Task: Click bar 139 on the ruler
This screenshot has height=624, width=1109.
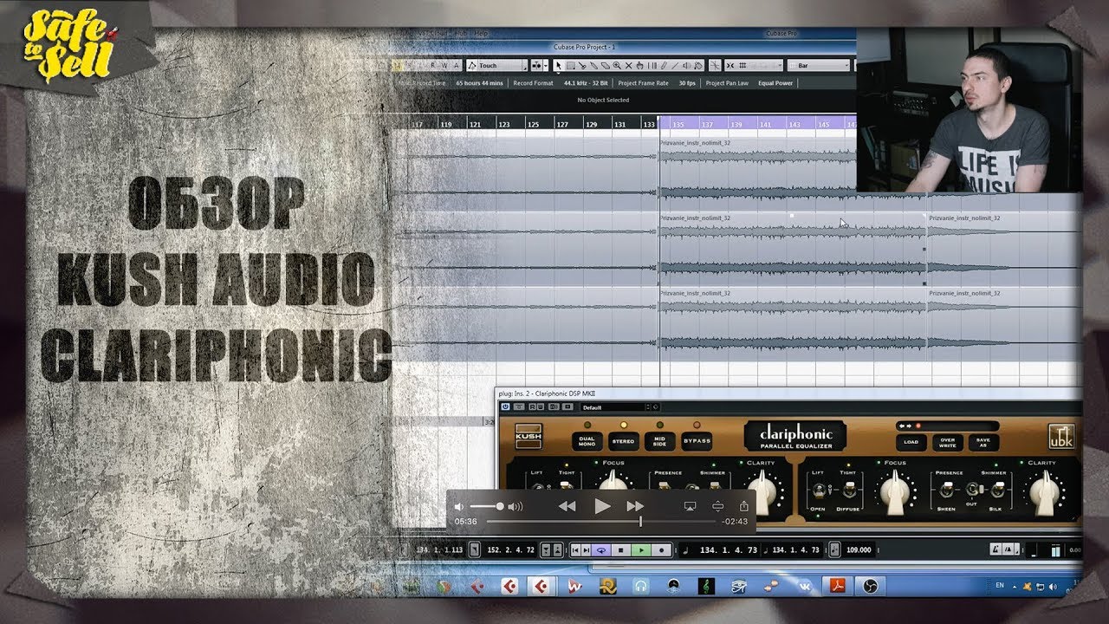Action: 736,125
